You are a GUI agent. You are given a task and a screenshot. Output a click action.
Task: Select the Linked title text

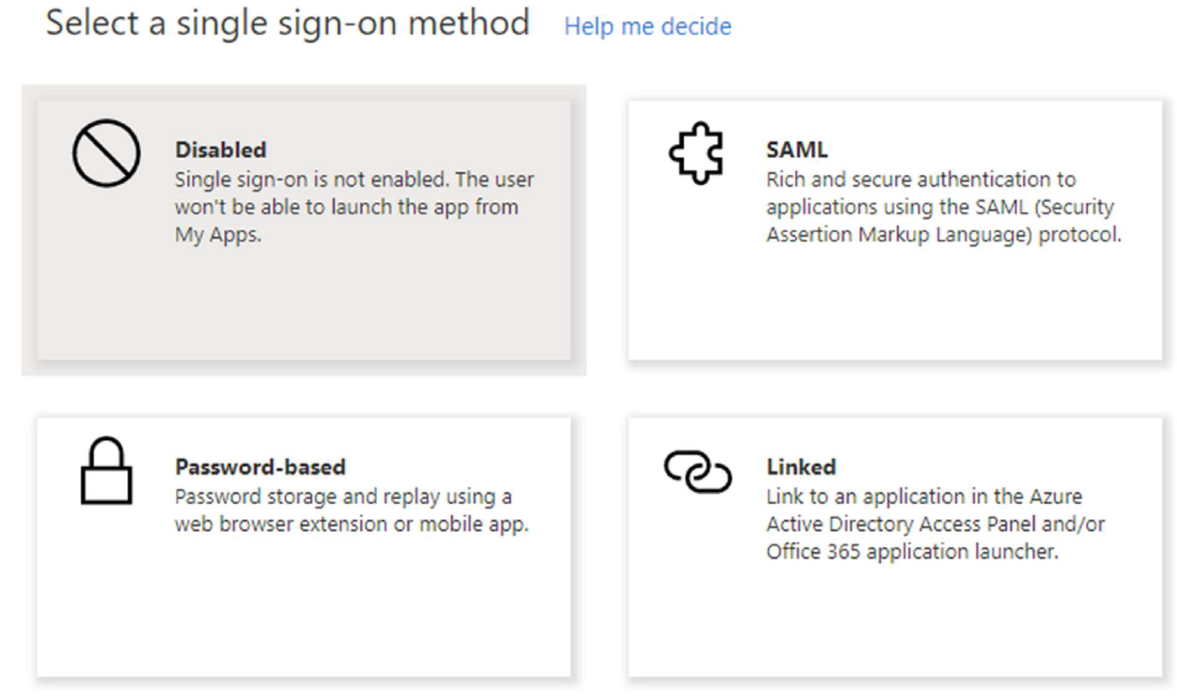pyautogui.click(x=801, y=467)
